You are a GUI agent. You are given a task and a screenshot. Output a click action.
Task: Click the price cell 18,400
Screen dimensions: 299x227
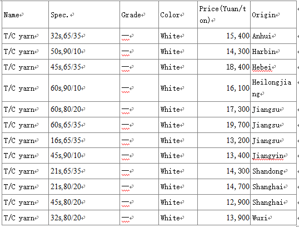(x=224, y=67)
